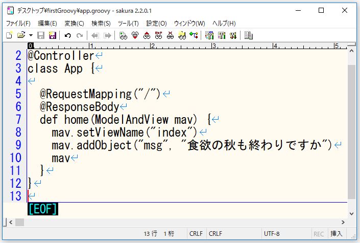Screen dimensions: 360x243
Task: Redo the last undone edit
Action: click(80, 35)
